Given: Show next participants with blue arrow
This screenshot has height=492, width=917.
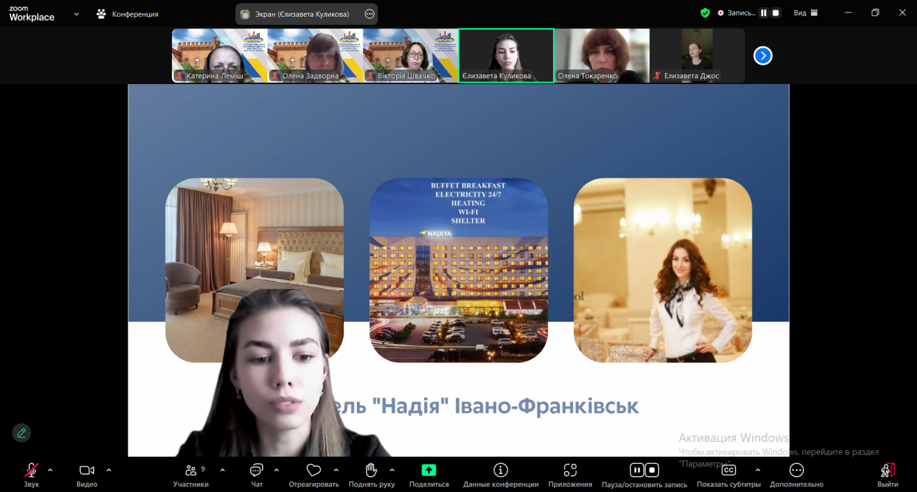Looking at the screenshot, I should 762,56.
